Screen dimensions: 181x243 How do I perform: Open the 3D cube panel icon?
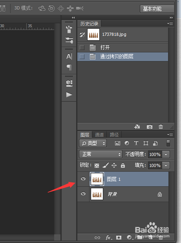(69, 83)
